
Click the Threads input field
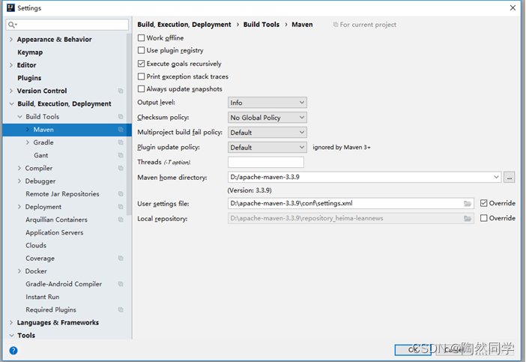[x=266, y=162]
